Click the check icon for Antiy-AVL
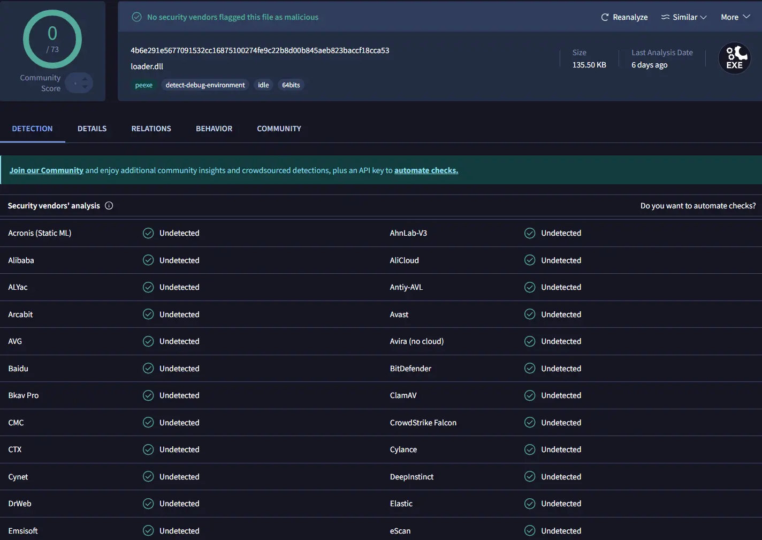 [530, 287]
